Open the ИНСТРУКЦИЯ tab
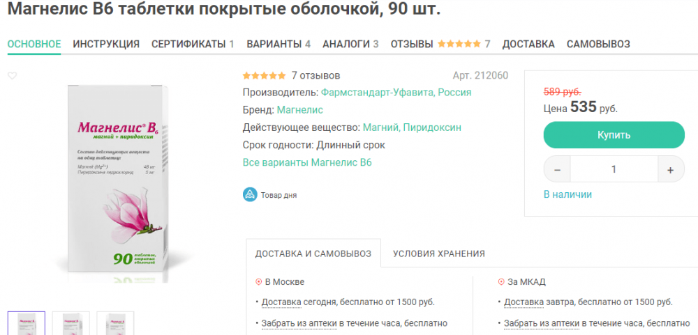The width and height of the screenshot is (698, 335). point(106,44)
